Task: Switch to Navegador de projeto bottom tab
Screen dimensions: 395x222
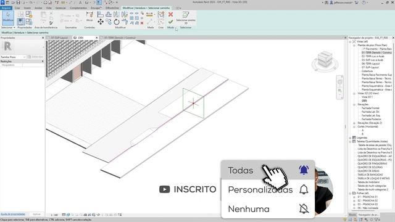Action: point(368,215)
